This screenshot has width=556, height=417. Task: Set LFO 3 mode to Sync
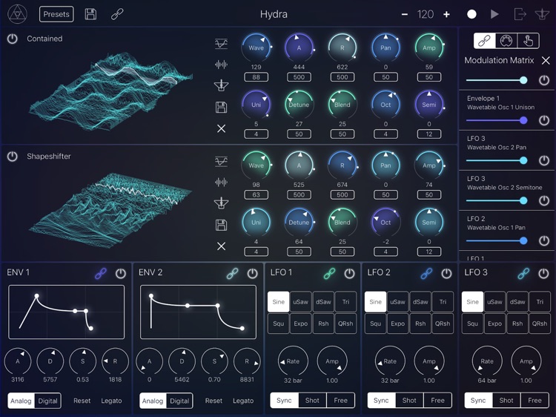click(x=478, y=401)
